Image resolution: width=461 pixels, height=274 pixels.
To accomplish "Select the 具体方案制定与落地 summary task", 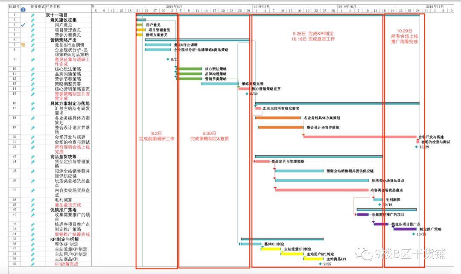I will 70,103.
